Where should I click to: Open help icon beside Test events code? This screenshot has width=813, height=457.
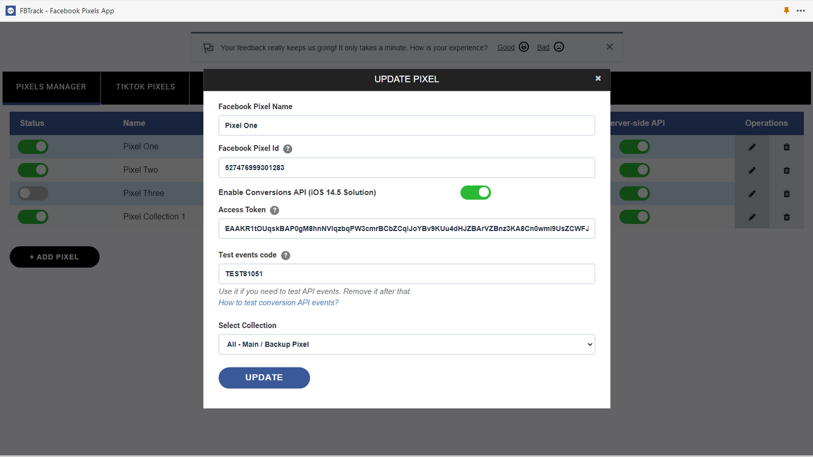click(x=286, y=255)
